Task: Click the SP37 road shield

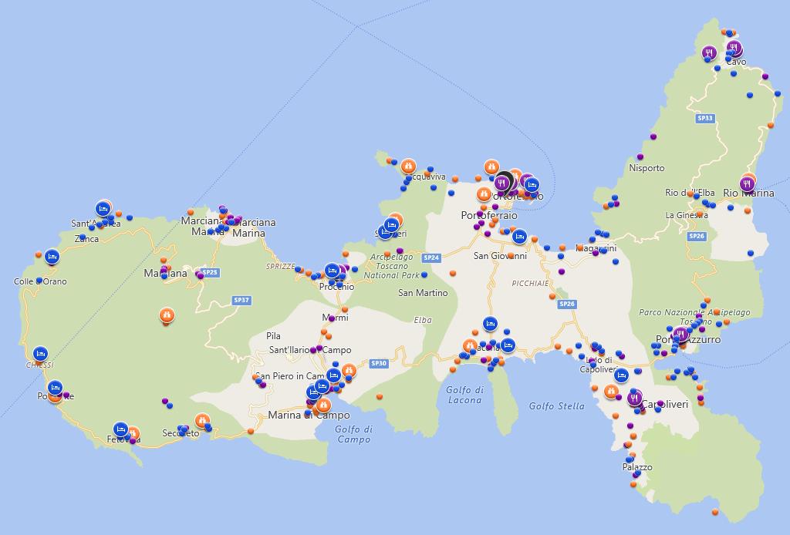Action: [241, 300]
